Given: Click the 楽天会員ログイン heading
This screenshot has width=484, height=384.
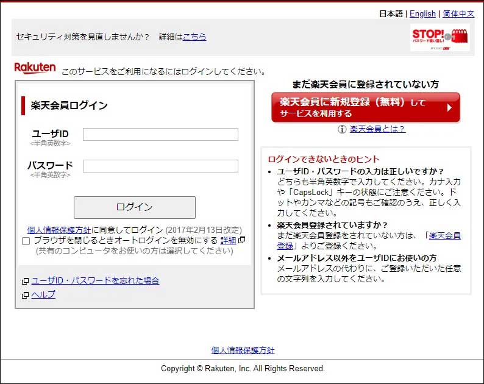Looking at the screenshot, I should pyautogui.click(x=69, y=105).
